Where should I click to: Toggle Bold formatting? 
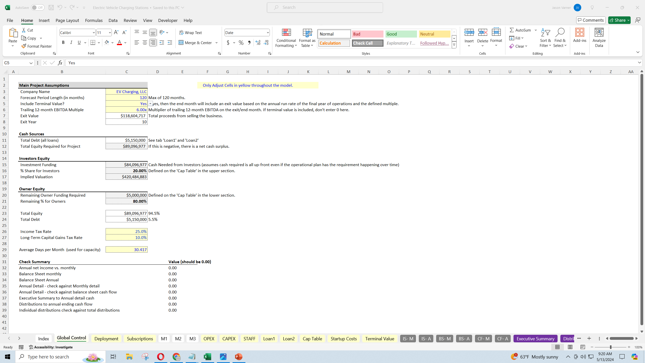(x=63, y=43)
